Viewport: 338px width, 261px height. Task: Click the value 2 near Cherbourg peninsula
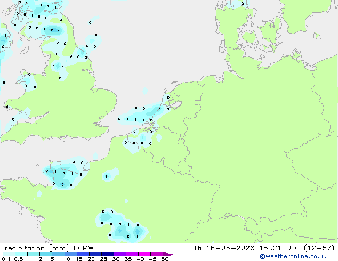pos(47,171)
